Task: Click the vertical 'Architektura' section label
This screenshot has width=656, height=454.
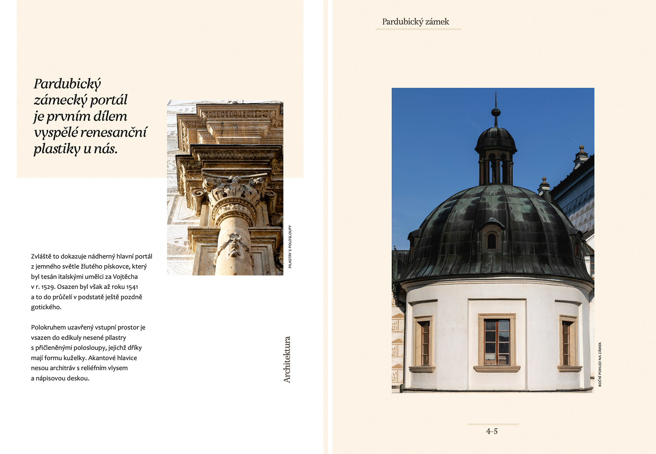Action: [287, 360]
